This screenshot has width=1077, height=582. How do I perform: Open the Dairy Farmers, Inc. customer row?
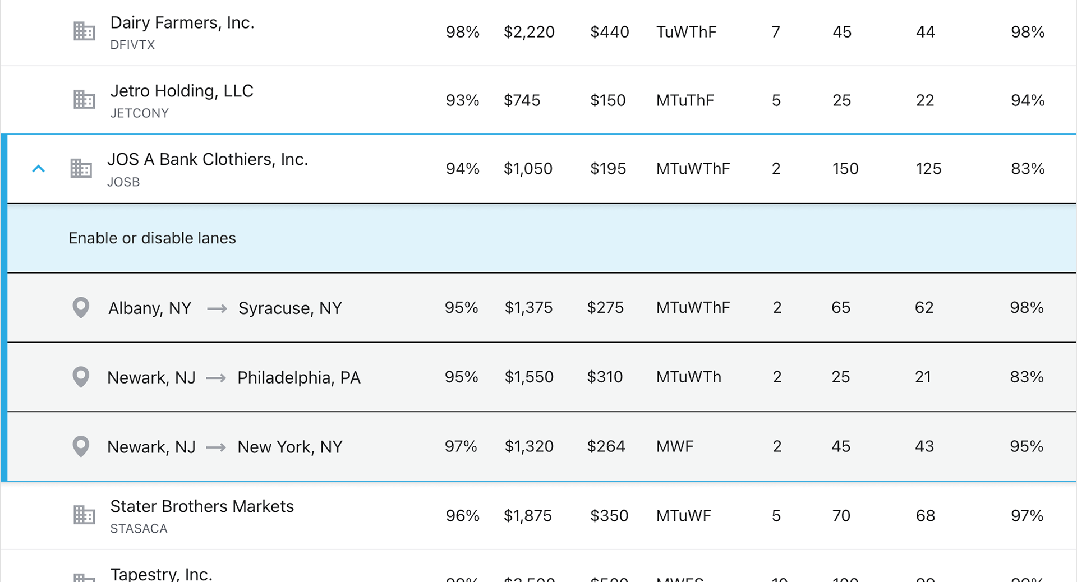pos(538,33)
